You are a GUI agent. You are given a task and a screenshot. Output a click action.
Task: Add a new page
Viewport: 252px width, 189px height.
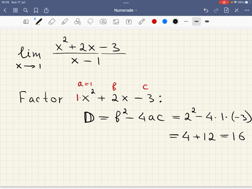(226, 10)
